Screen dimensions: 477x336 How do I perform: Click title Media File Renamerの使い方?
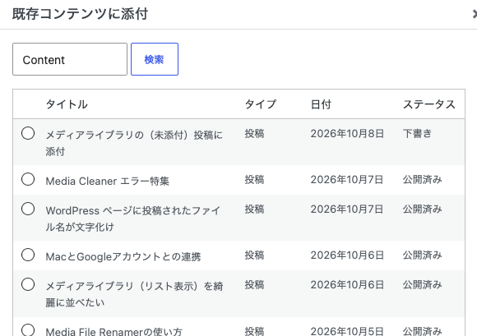click(114, 331)
